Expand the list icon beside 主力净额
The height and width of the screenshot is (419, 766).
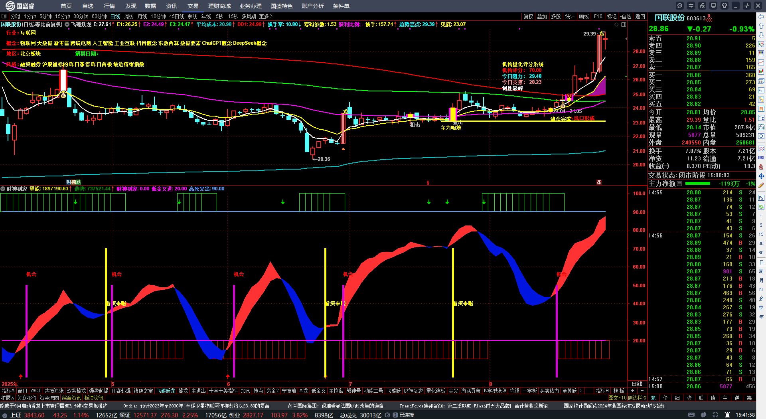(679, 184)
